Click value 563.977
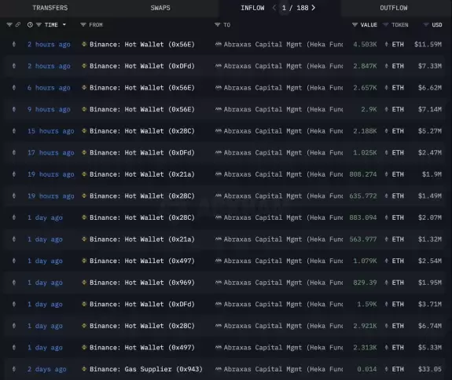Viewport: 452px width, 380px height. pyautogui.click(x=363, y=239)
